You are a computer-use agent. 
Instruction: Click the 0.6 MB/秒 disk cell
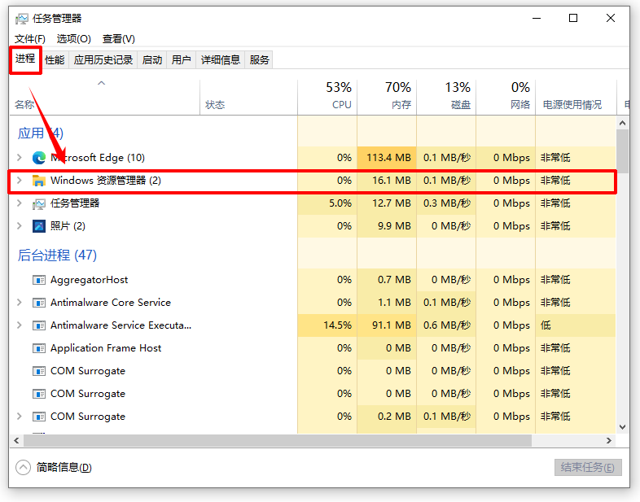click(x=446, y=325)
